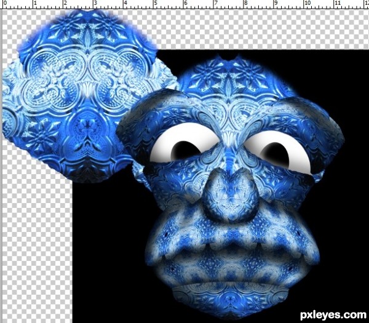Click the mask's forehead piece
The image size is (369, 323).
coord(232,78)
